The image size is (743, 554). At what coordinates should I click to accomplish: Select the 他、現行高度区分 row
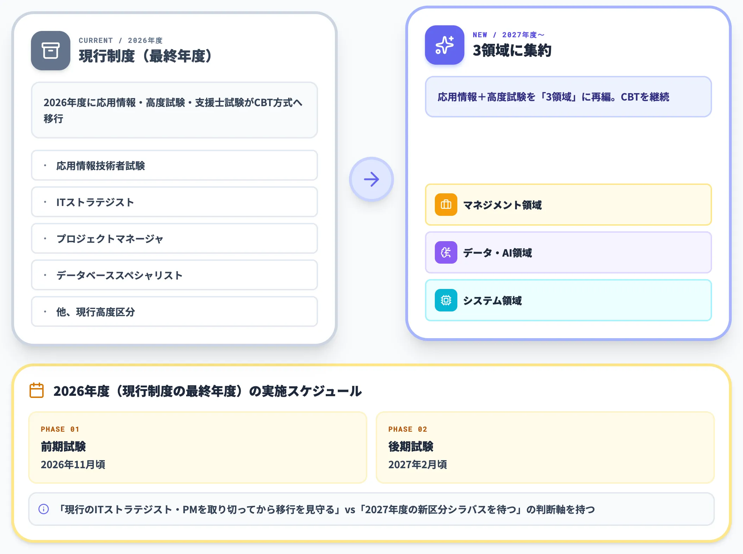pos(174,312)
